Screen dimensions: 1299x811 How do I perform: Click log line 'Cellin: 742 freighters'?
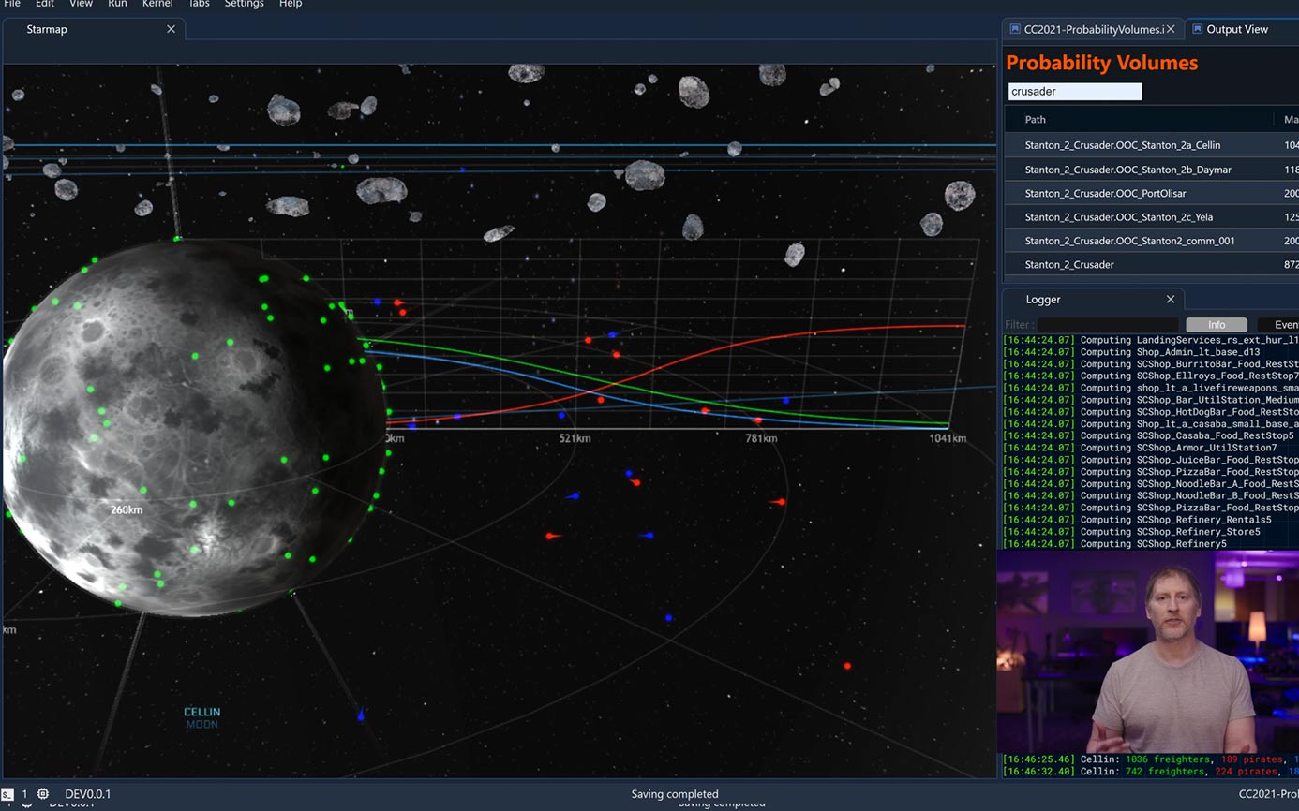coord(1151,772)
